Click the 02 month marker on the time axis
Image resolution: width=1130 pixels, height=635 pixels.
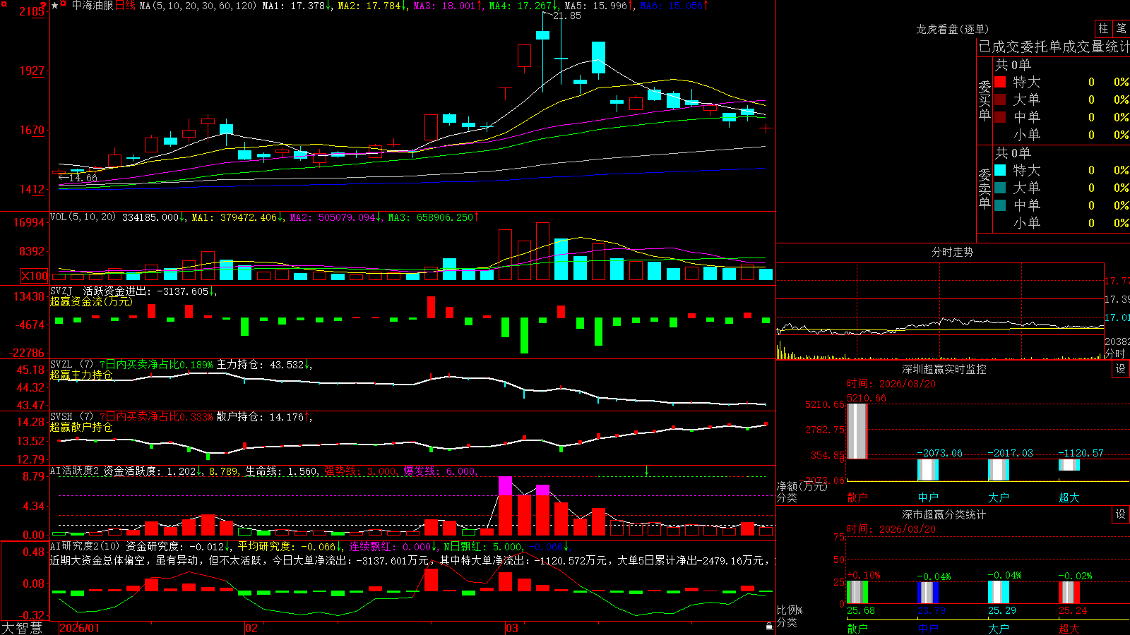point(251,628)
